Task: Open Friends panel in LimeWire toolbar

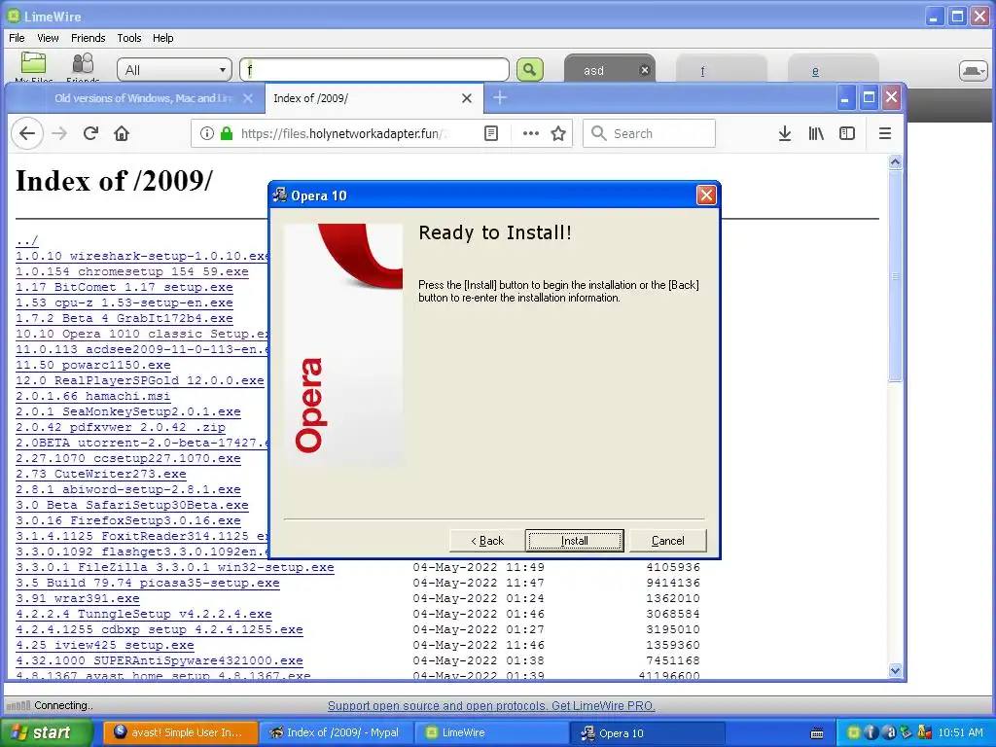Action: 83,66
